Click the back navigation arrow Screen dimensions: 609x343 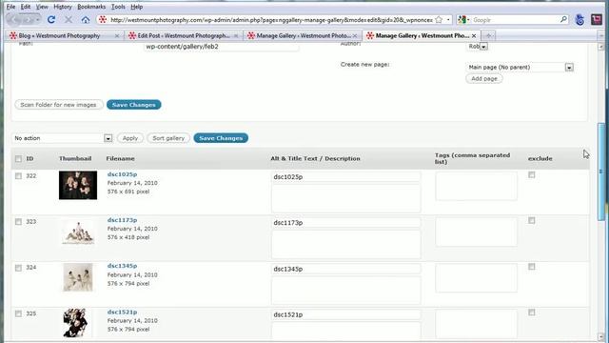(x=14, y=19)
